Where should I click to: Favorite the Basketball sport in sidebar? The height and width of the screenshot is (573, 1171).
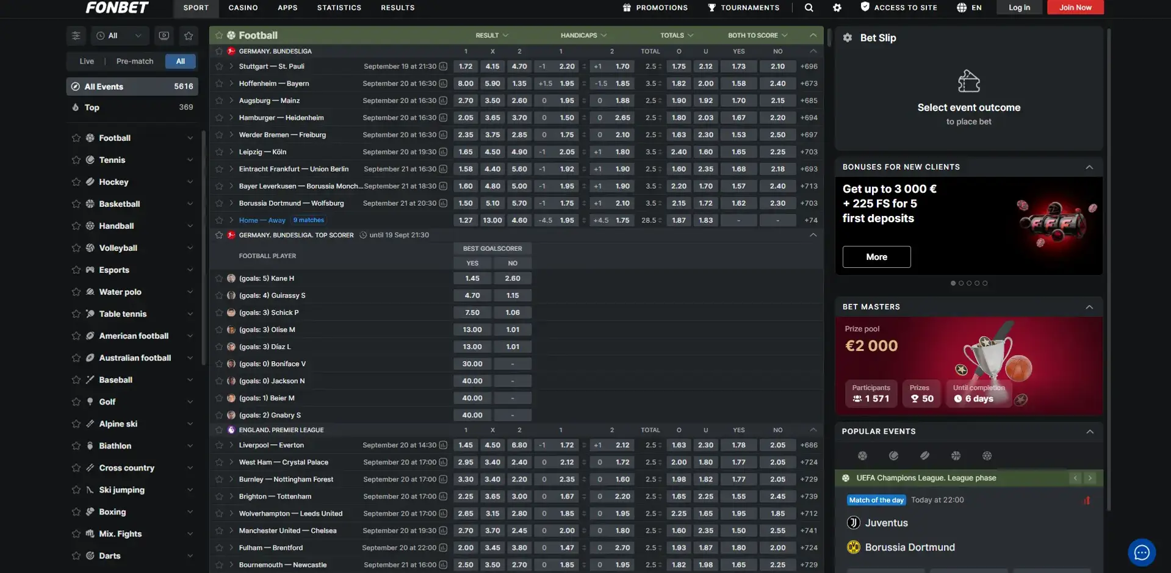coord(76,204)
